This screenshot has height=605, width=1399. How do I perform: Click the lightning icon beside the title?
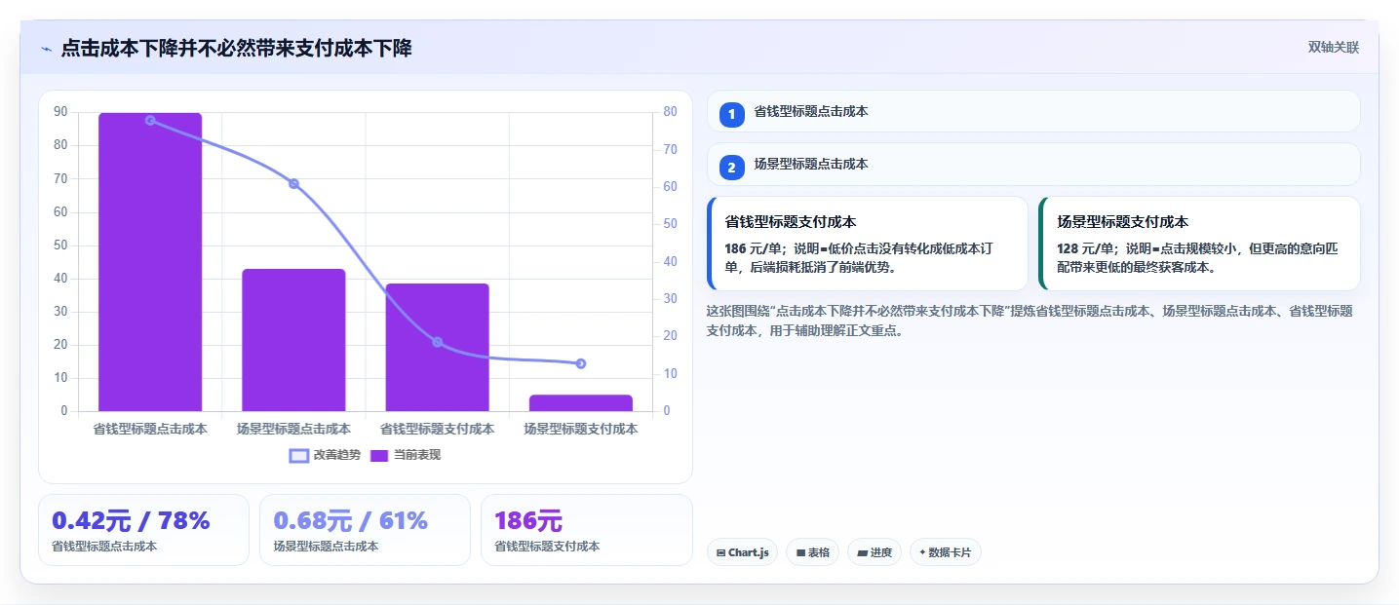[46, 49]
